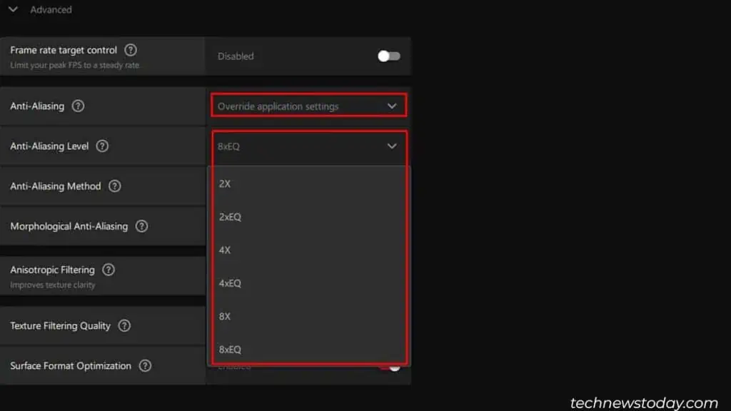Enable Frame rate target control
This screenshot has height=411, width=731.
[388, 56]
